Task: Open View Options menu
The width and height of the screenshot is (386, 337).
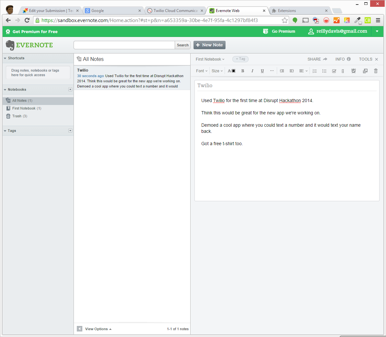Action: click(x=98, y=329)
